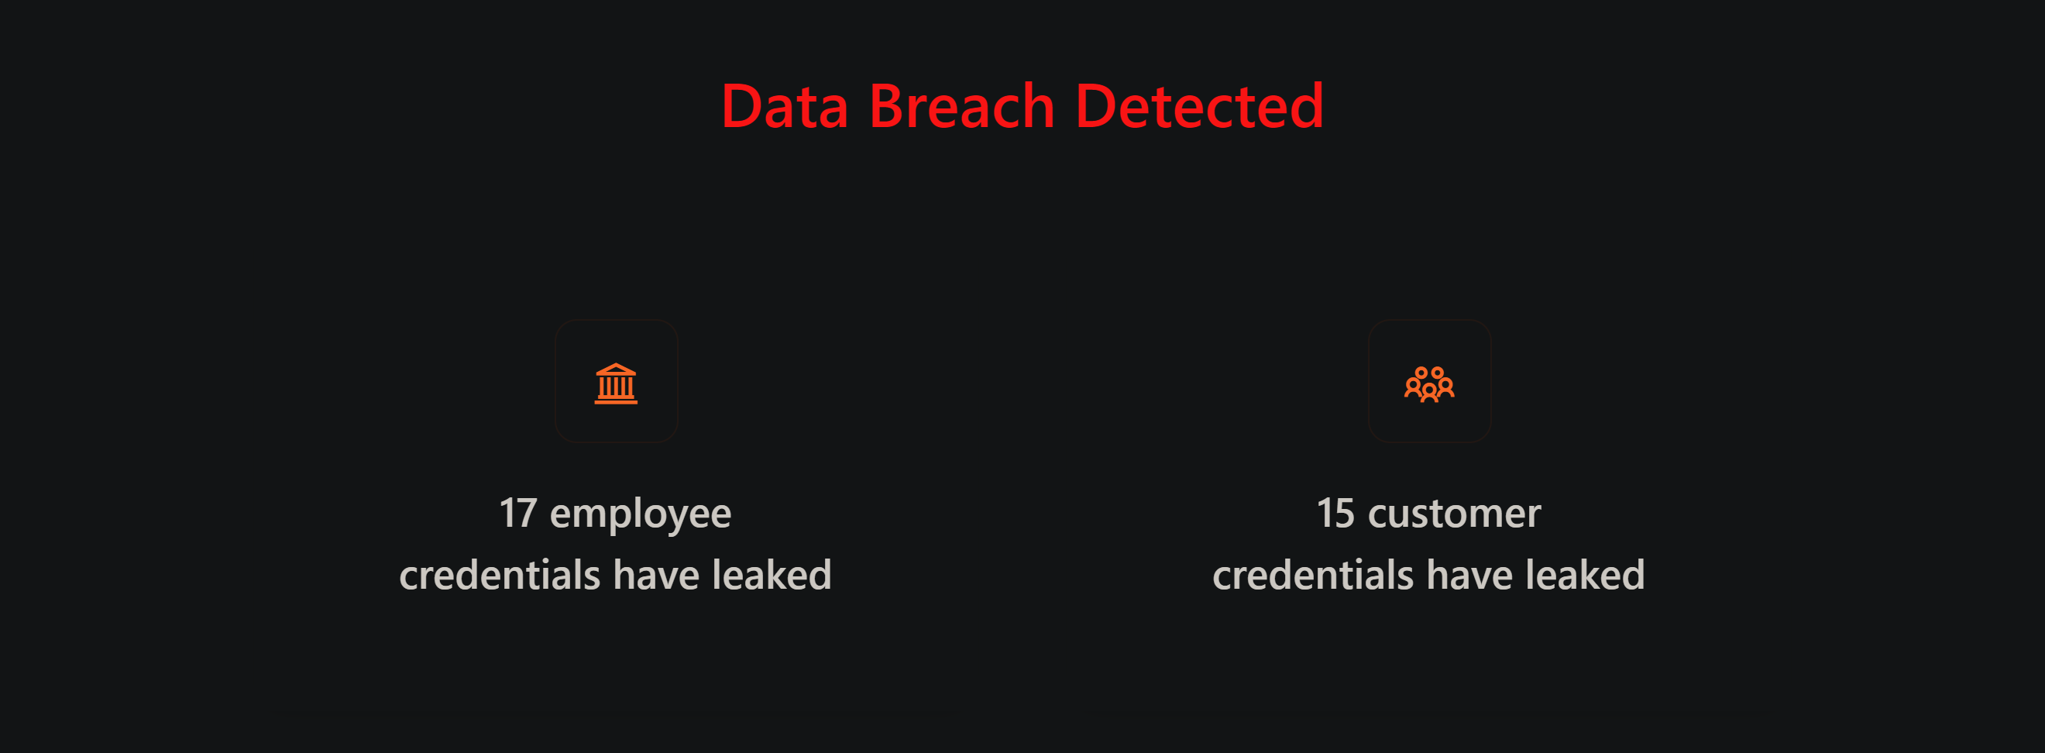Click the orange group of people icon
This screenshot has height=753, width=2045.
click(x=1429, y=384)
